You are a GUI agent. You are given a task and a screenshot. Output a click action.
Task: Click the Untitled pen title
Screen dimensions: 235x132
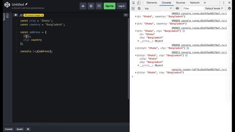[x=18, y=4]
